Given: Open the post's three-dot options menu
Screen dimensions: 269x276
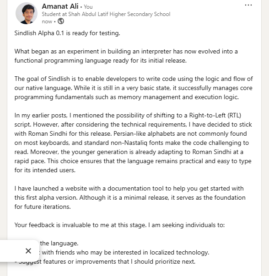Looking at the screenshot, I should (248, 5).
